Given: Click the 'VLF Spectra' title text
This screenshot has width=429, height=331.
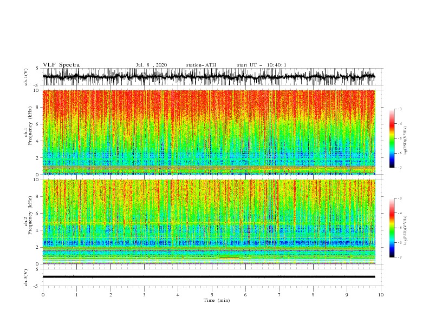Looking at the screenshot, I should coord(61,65).
